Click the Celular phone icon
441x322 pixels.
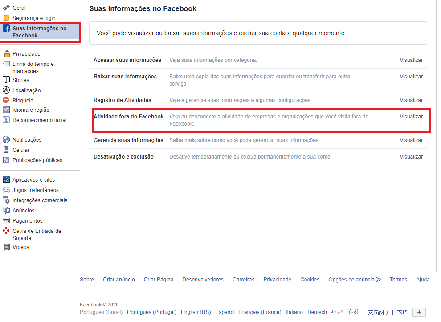[x=6, y=150]
